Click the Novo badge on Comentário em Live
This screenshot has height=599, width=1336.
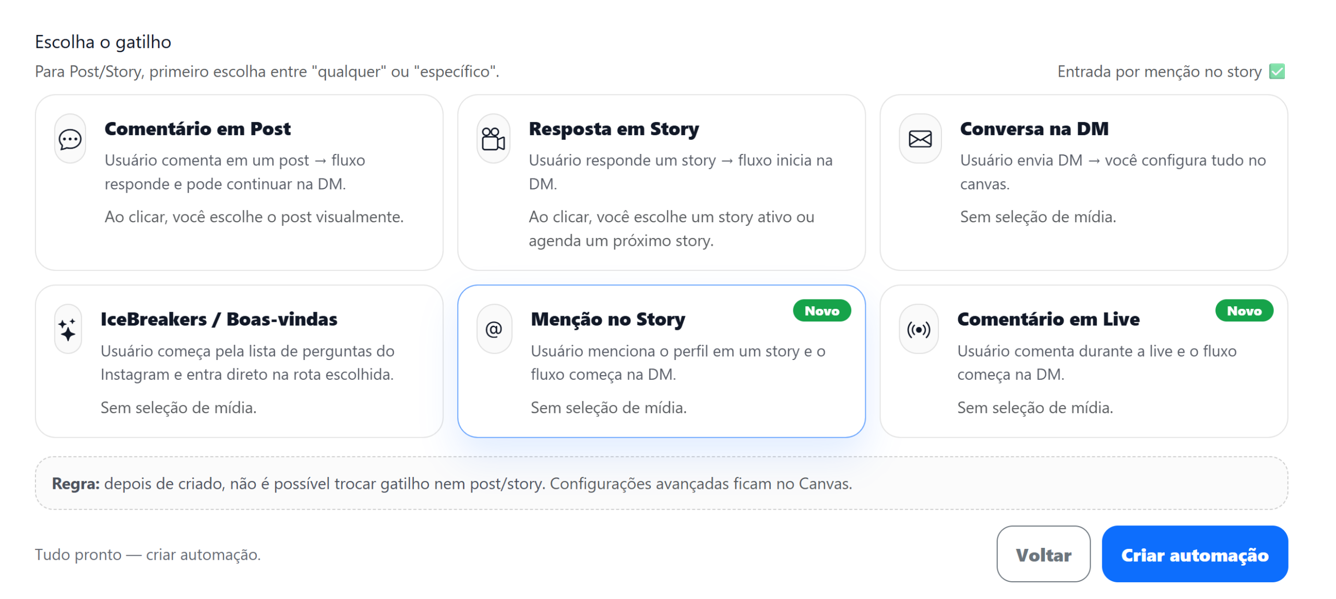(1244, 311)
